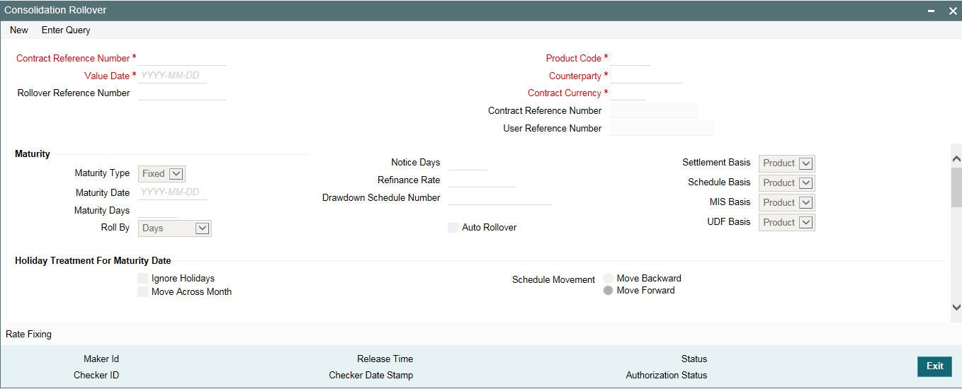The image size is (962, 389).
Task: Open the Enter Query action
Action: [x=66, y=30]
